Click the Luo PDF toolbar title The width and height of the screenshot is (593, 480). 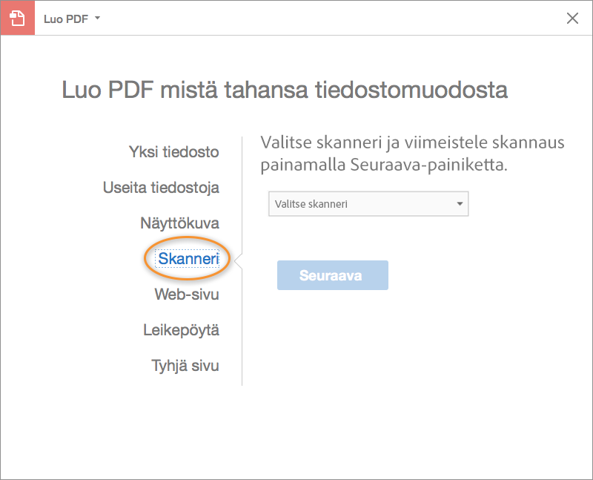(x=66, y=19)
